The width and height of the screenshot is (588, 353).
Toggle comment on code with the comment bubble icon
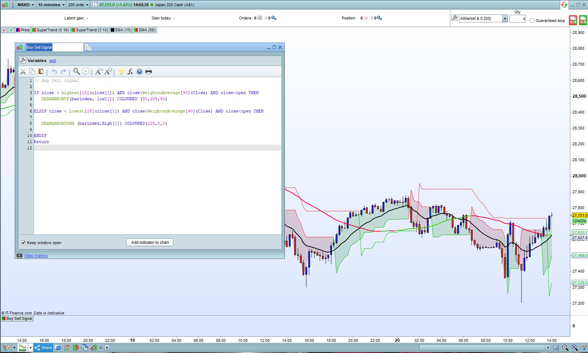coord(86,71)
